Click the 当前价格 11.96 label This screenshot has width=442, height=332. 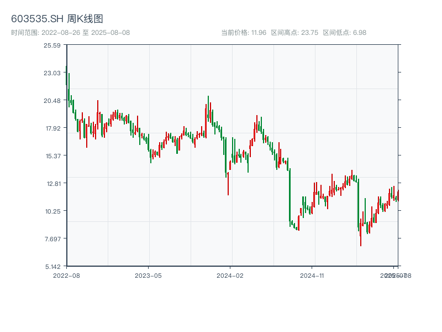coord(244,33)
